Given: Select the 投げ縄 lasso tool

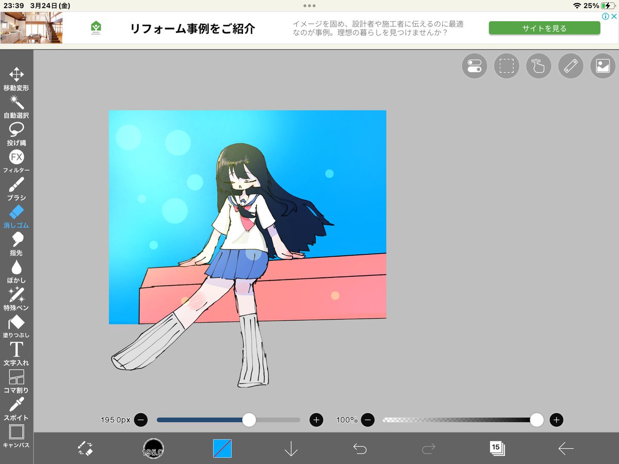Looking at the screenshot, I should pyautogui.click(x=17, y=134).
